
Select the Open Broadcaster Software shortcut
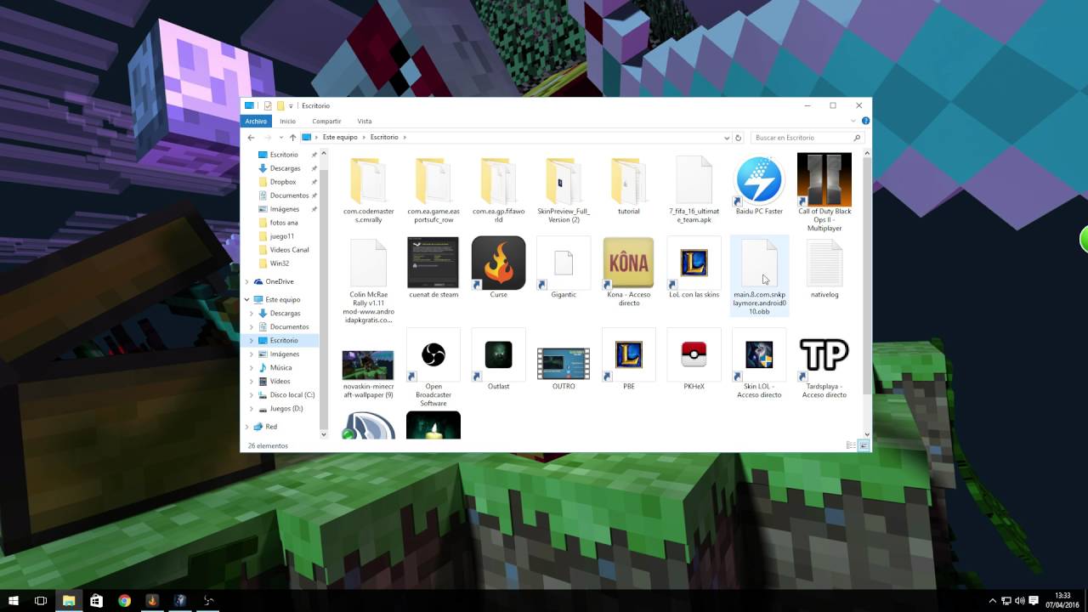(x=433, y=368)
